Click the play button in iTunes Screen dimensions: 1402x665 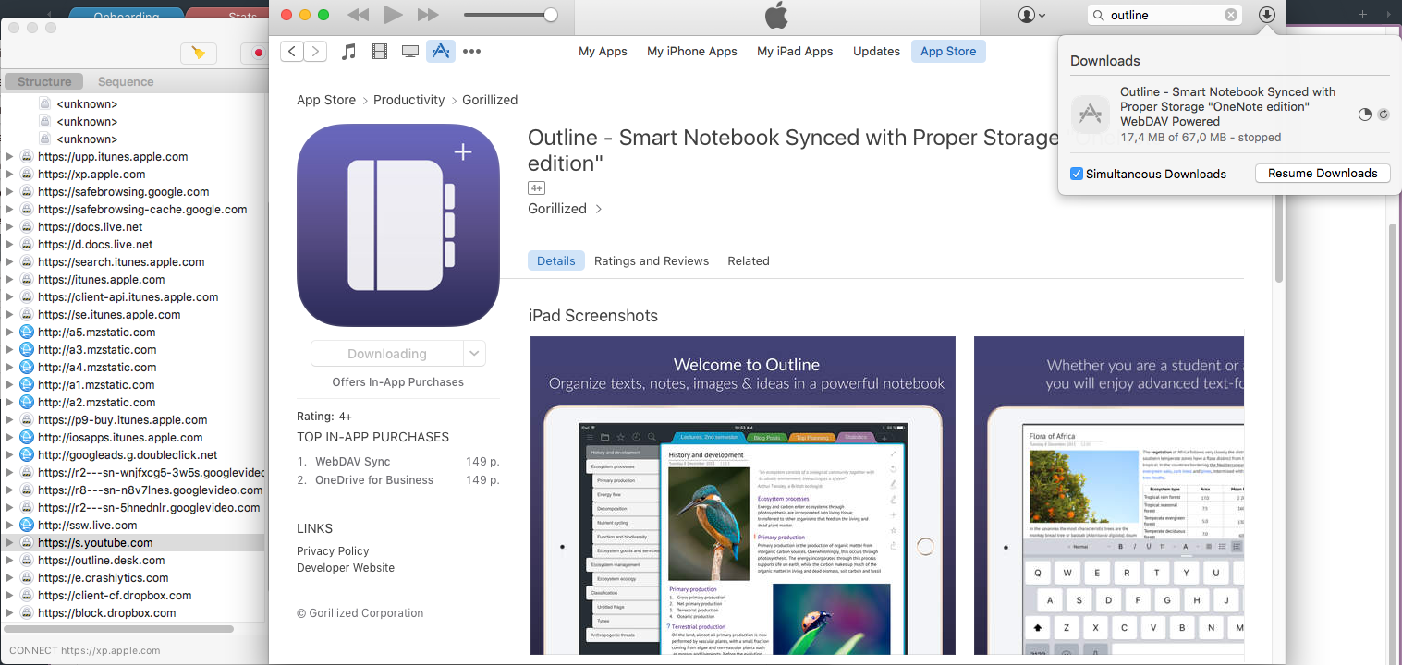click(393, 15)
